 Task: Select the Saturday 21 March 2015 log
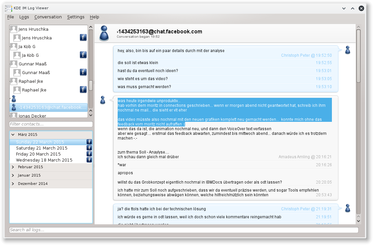click(x=51, y=148)
